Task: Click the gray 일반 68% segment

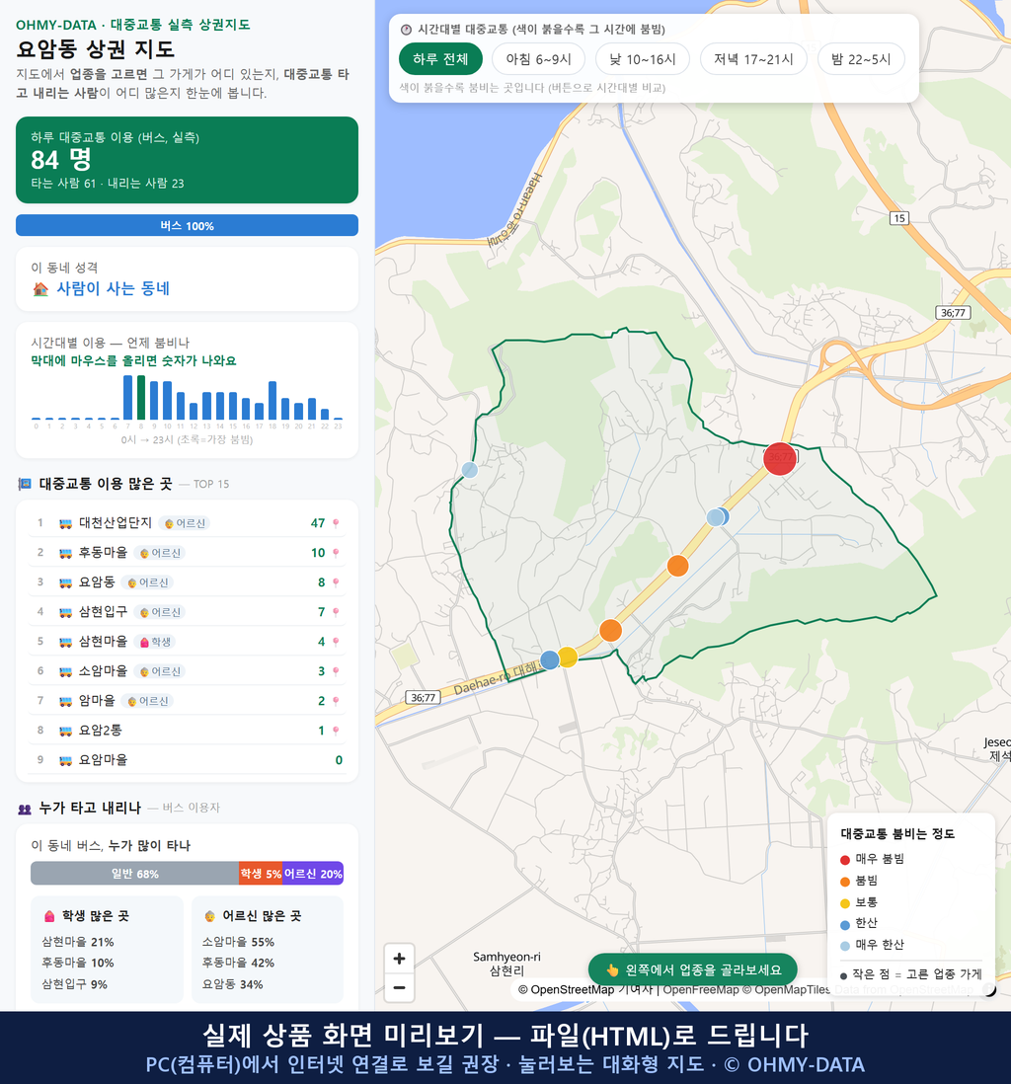Action: coord(135,874)
